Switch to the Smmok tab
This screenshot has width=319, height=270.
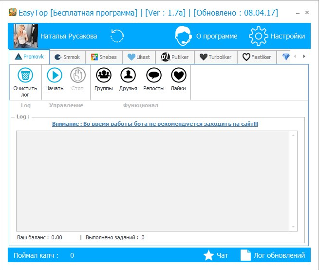(x=68, y=57)
